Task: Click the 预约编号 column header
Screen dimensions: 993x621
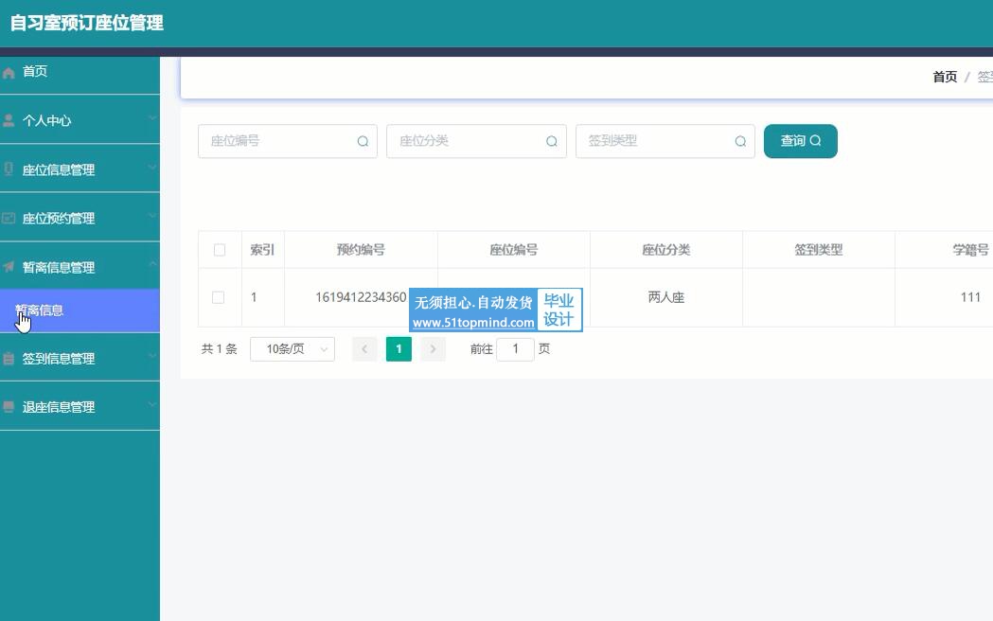Action: click(361, 249)
